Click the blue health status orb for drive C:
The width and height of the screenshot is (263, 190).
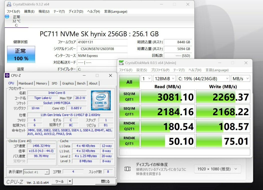point(7,17)
